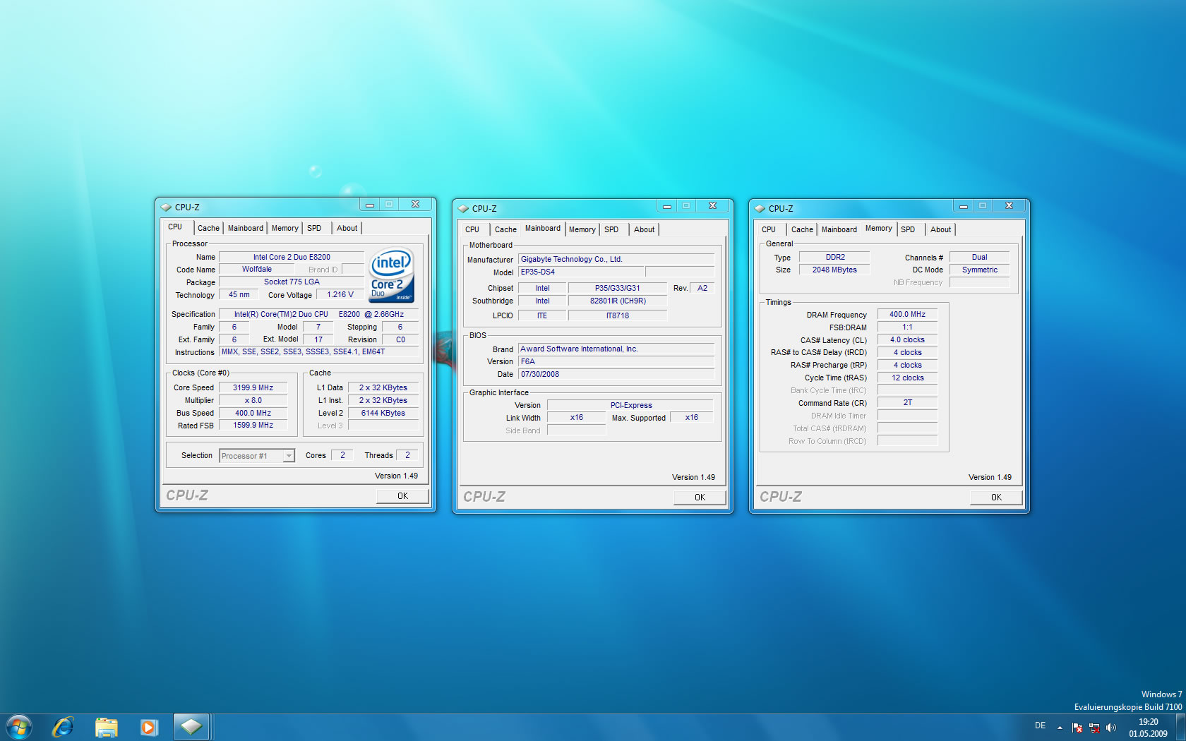Close the middle CPU-Z window
The image size is (1186, 741).
coord(713,206)
